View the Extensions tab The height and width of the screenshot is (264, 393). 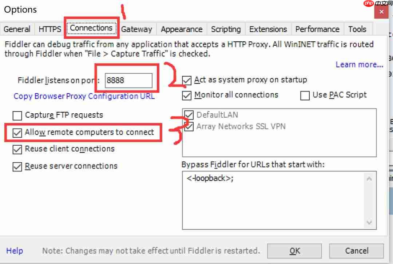coord(268,29)
